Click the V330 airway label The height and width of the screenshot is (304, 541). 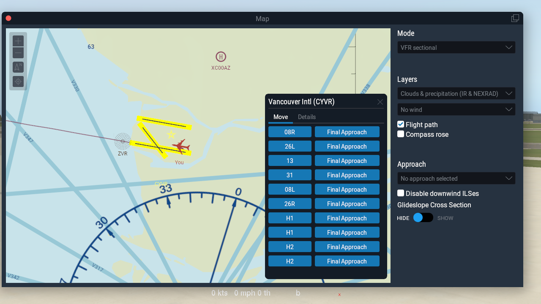(x=75, y=86)
